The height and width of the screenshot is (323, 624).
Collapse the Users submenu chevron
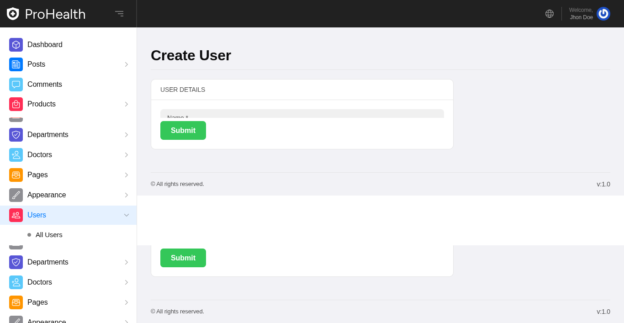coord(127,215)
